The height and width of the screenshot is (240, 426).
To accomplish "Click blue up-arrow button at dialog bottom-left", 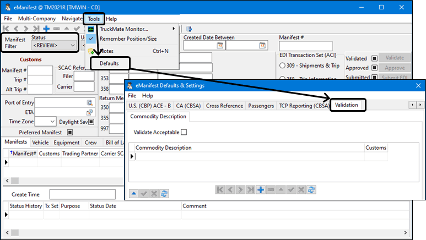I will click(x=134, y=194).
